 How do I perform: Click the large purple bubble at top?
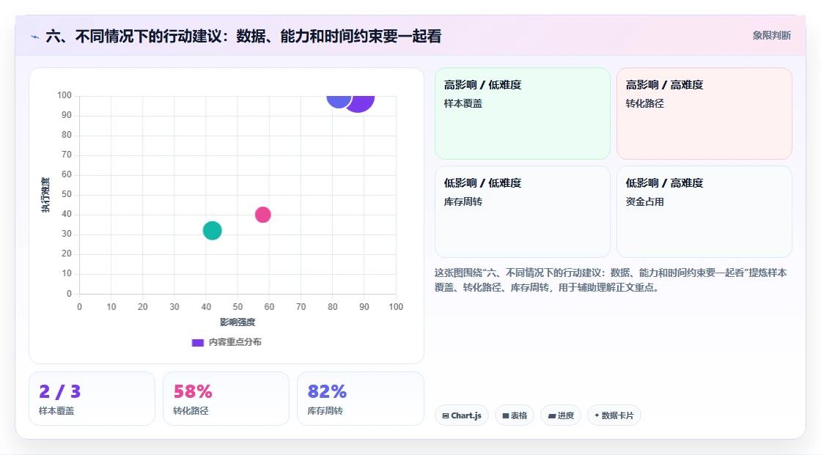361,103
